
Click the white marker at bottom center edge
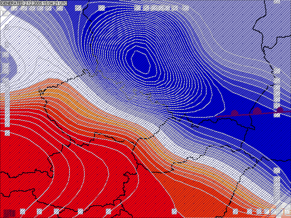pos(174,211)
